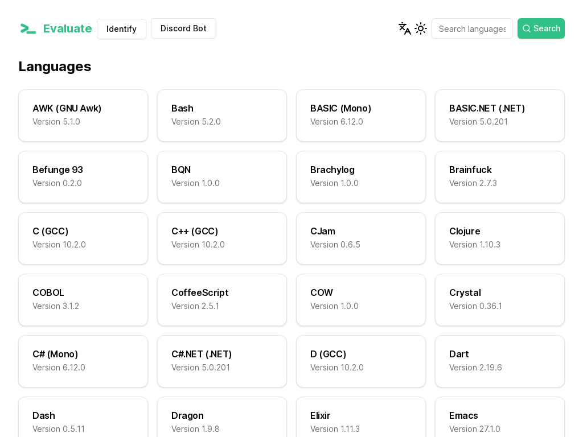
Task: Select the BASIC (Mono) card
Action: [361, 116]
